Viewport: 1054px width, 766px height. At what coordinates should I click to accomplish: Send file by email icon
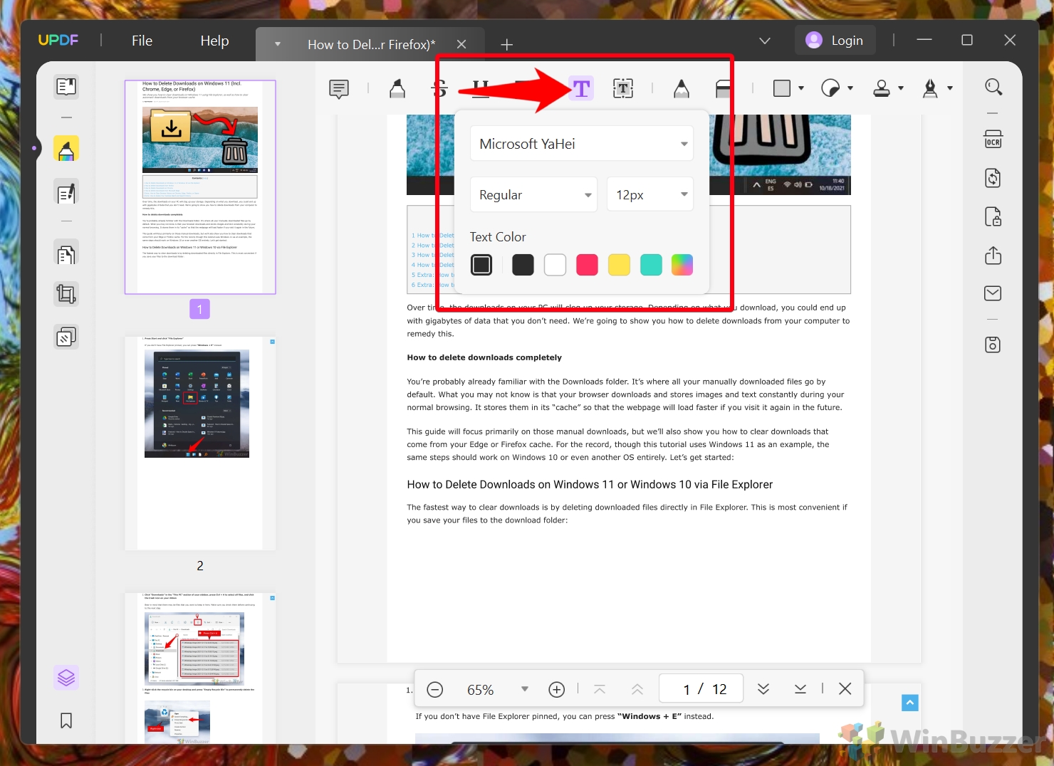click(993, 293)
